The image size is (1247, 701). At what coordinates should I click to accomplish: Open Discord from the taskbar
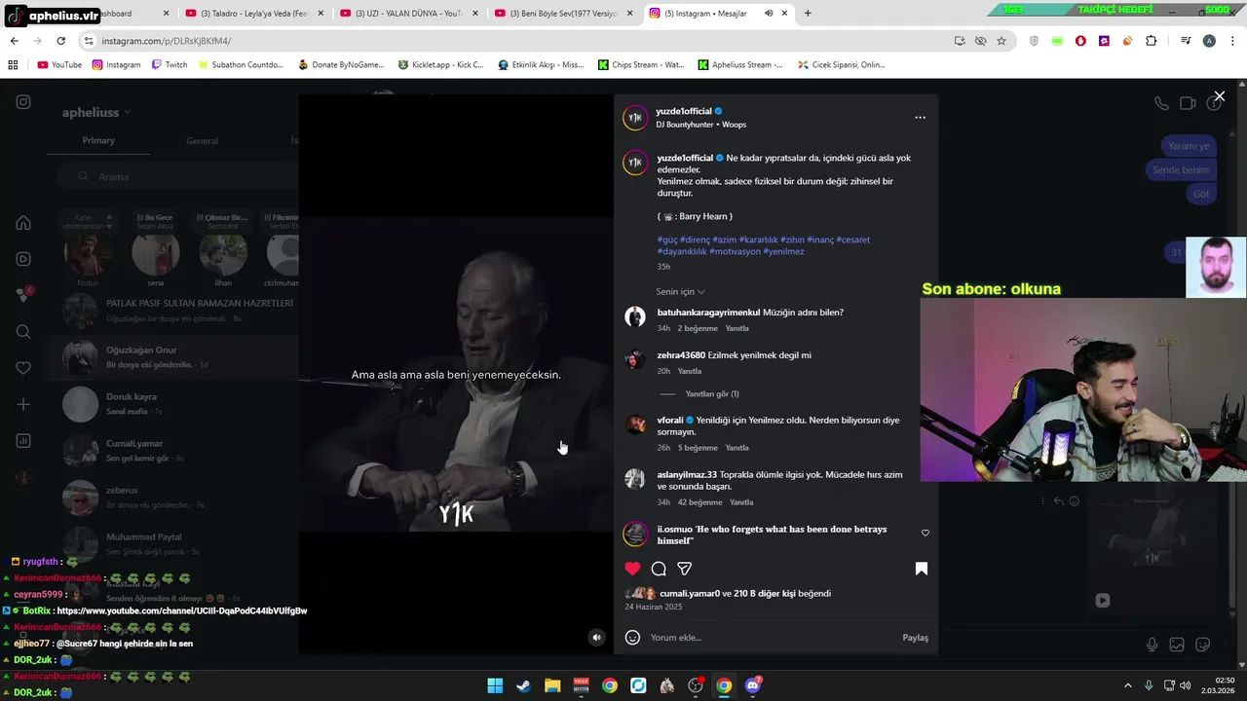[752, 685]
